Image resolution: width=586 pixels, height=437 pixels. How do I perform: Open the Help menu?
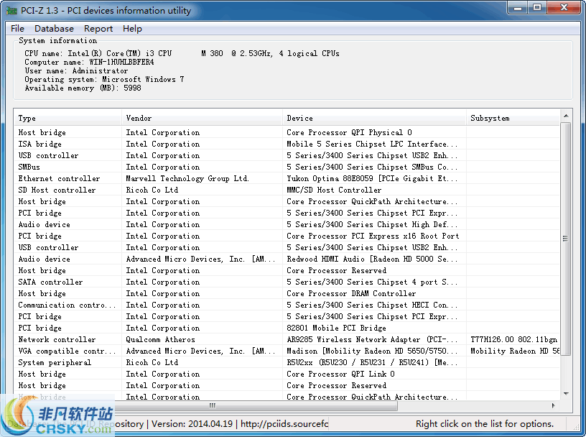pyautogui.click(x=132, y=29)
